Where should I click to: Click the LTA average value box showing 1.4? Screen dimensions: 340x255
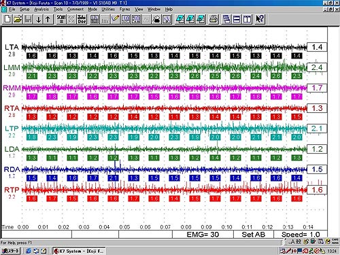(x=317, y=47)
